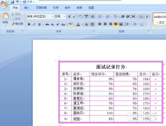Grow the font size
The height and width of the screenshot is (126, 166).
(x=69, y=17)
